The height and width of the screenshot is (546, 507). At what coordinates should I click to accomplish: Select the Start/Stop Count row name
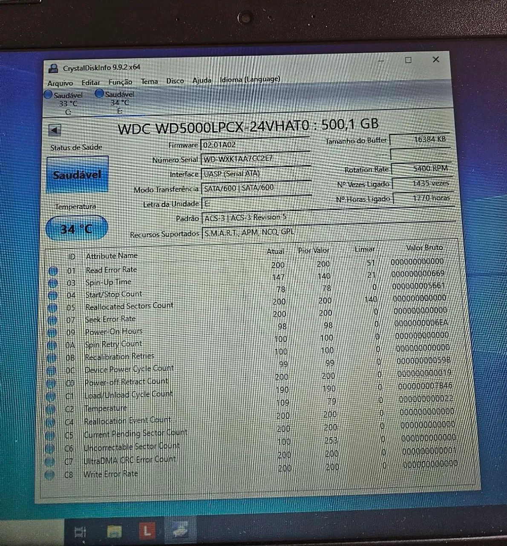coord(114,295)
